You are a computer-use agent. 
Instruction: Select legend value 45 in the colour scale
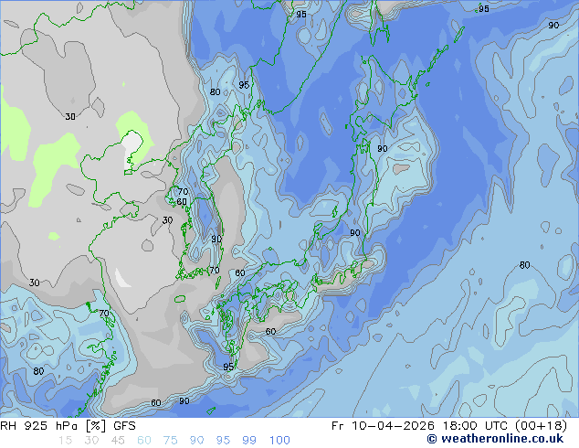coord(118,441)
